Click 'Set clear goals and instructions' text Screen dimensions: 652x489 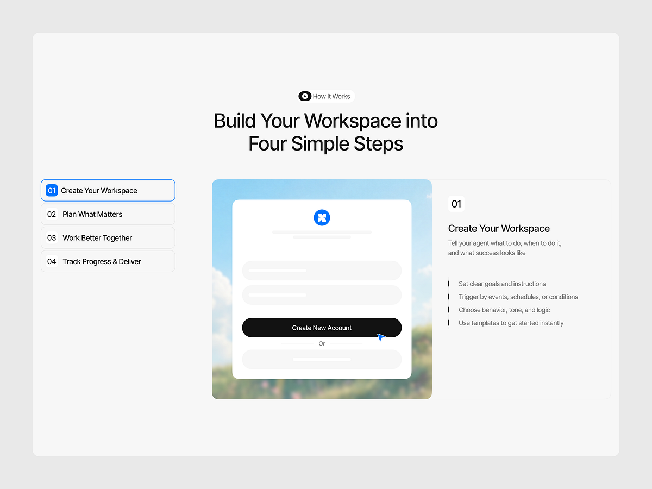(502, 284)
